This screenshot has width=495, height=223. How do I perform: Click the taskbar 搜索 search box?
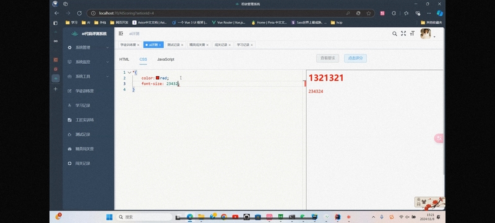click(144, 217)
